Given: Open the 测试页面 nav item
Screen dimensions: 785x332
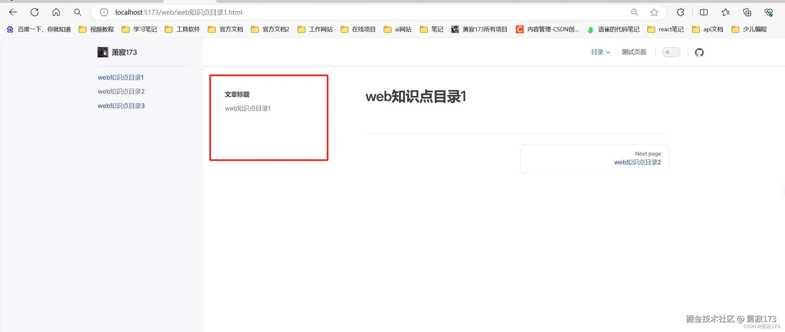Looking at the screenshot, I should 634,52.
